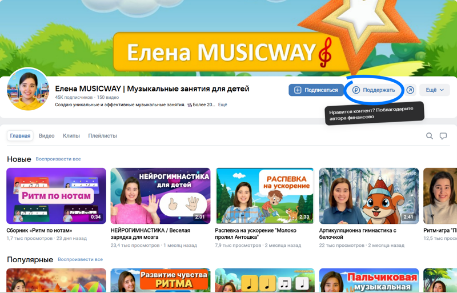Expand channel description via Ещё link
457x293 pixels.
click(222, 105)
